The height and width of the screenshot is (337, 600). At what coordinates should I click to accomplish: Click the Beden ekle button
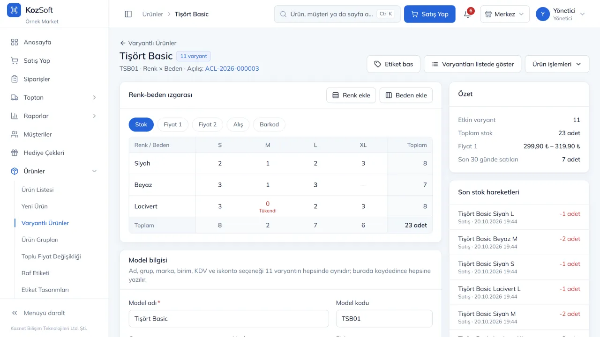point(406,95)
